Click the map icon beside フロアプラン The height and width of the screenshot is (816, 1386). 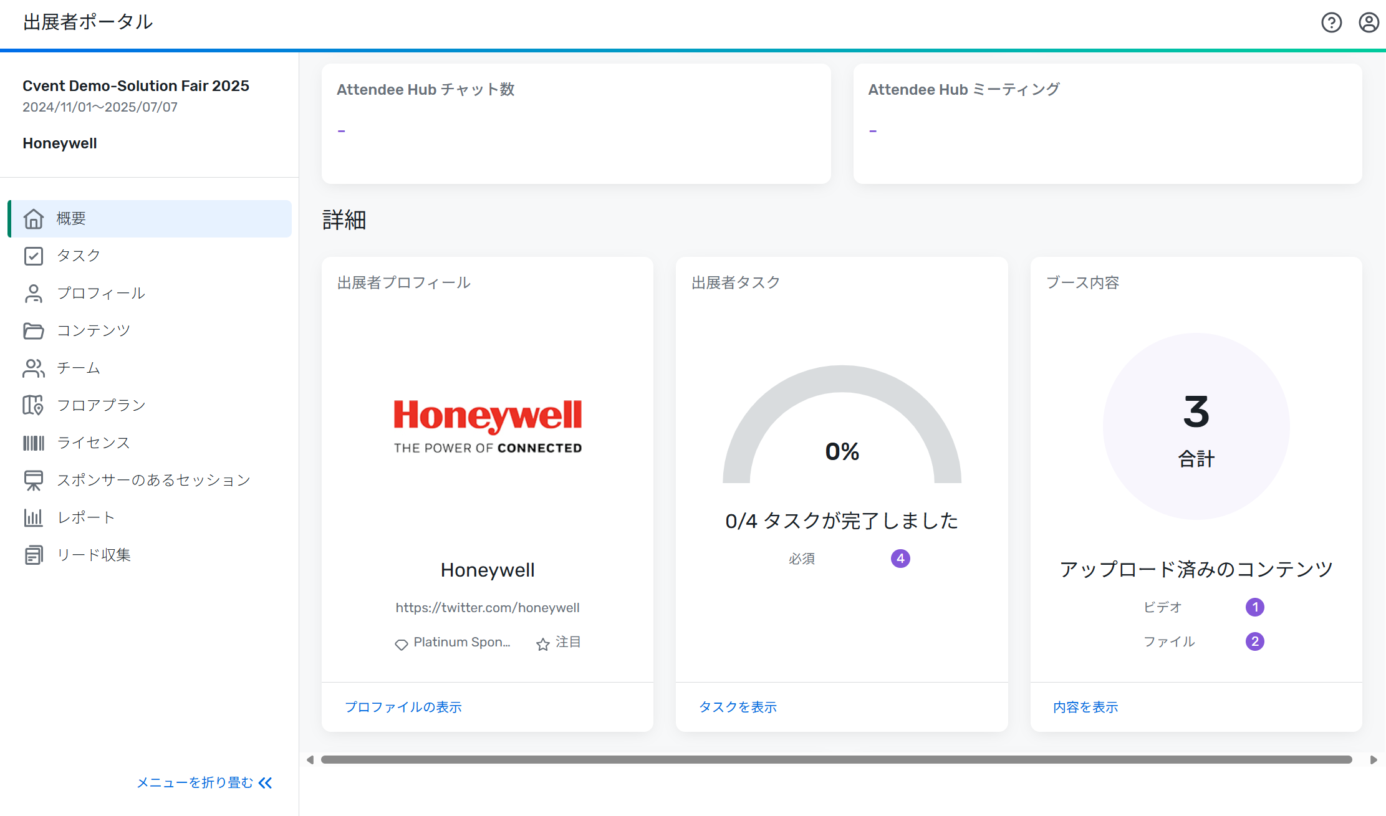tap(34, 406)
